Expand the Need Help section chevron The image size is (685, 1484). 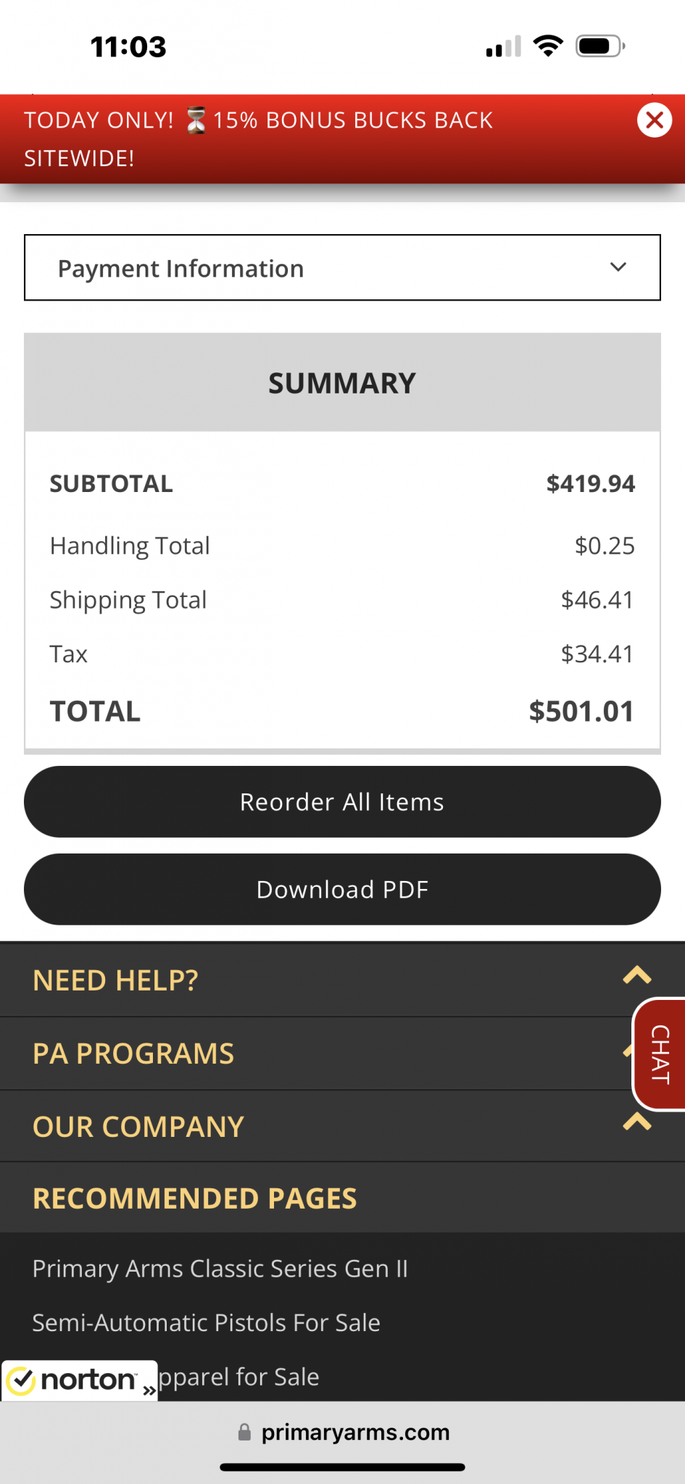[x=636, y=976]
